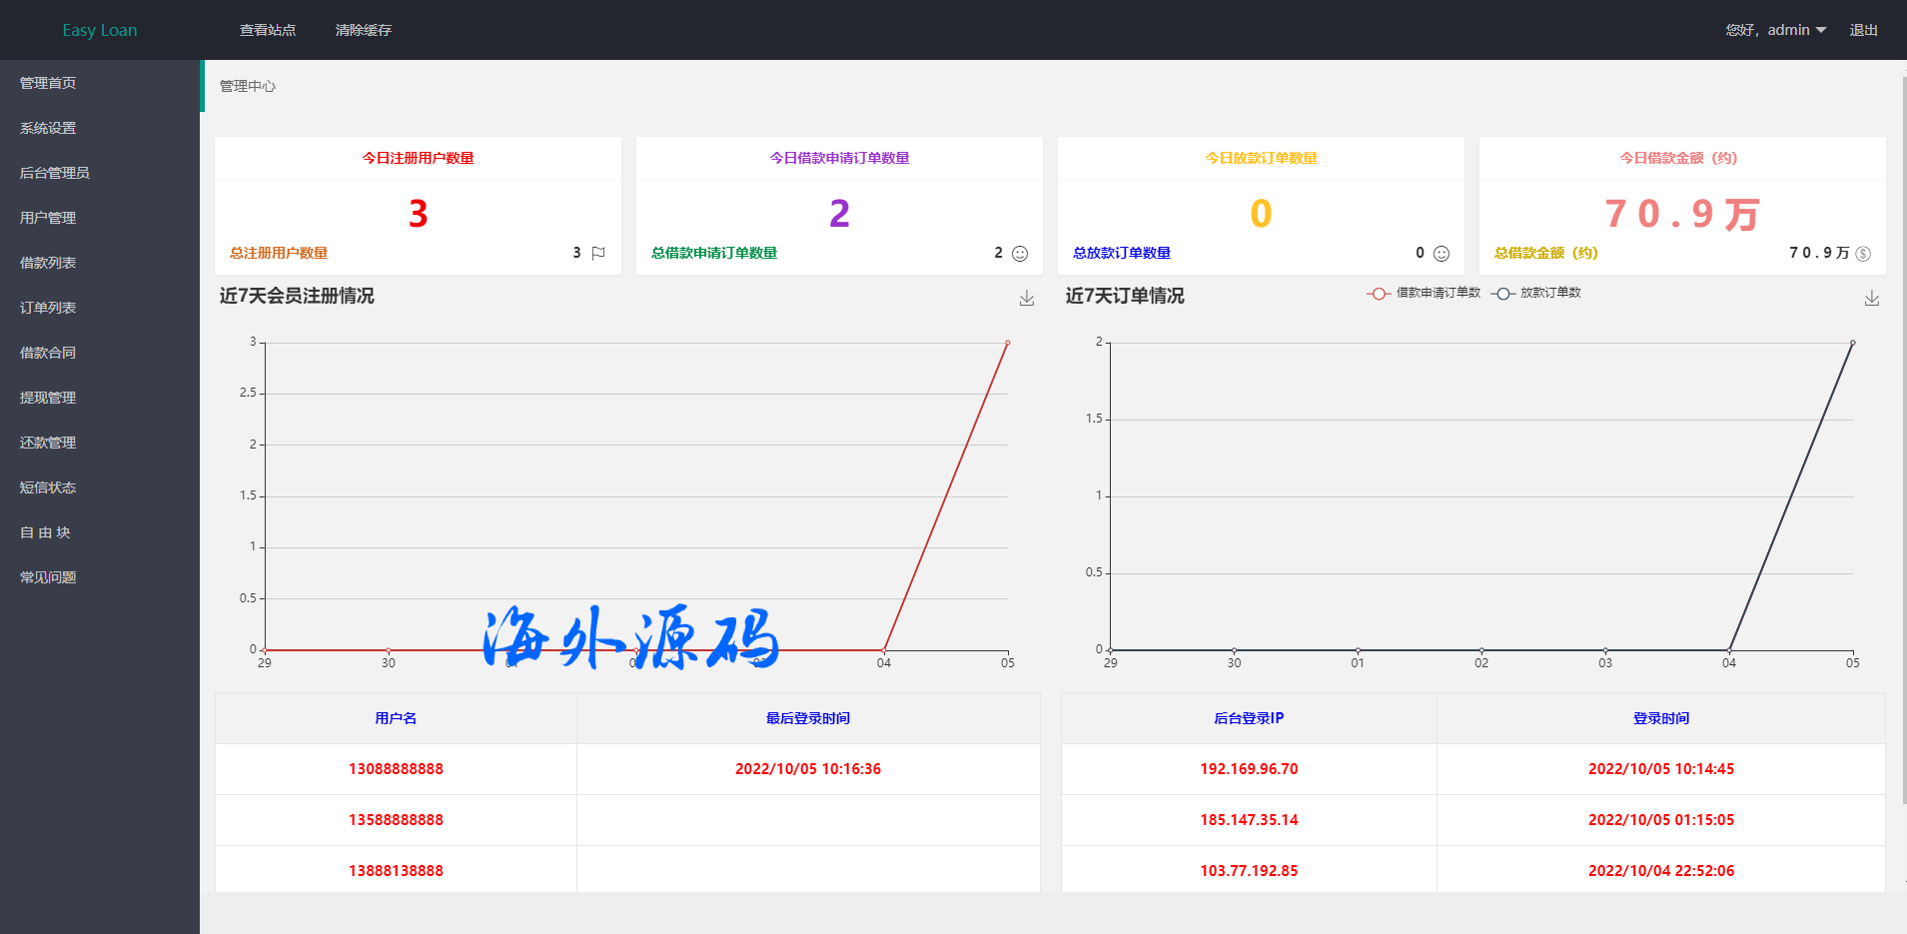Select 订单列表 from the sidebar
This screenshot has height=934, width=1907.
coord(48,308)
